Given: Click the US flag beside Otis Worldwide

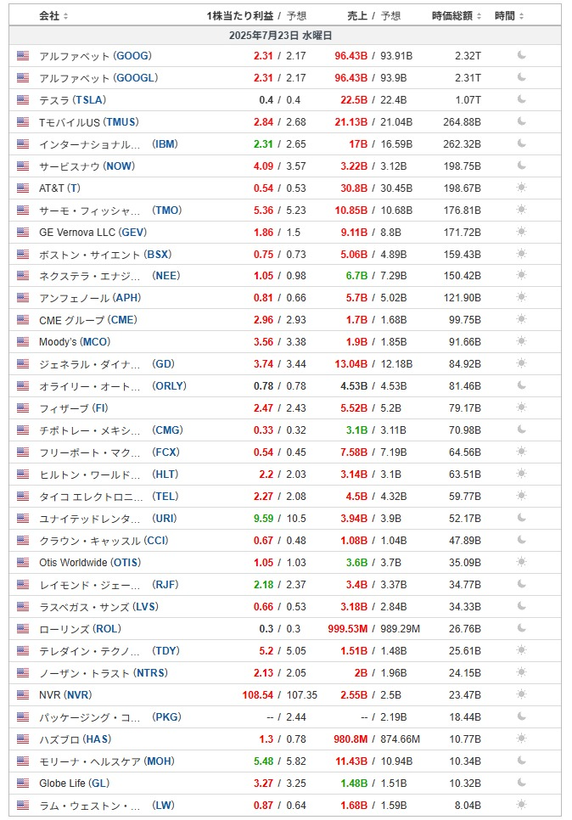Looking at the screenshot, I should (x=23, y=563).
